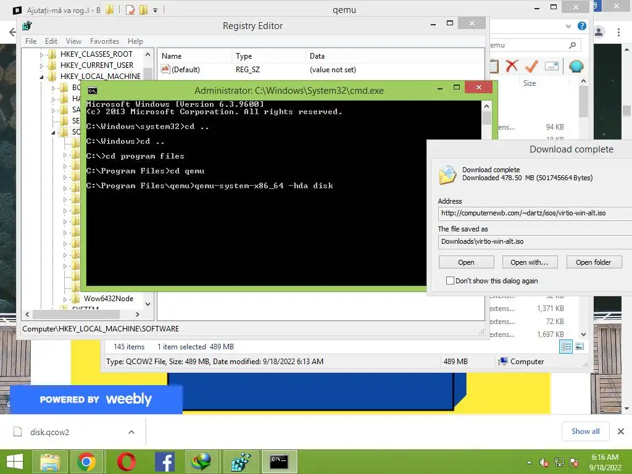Open the File menu in Registry Editor

(31, 41)
